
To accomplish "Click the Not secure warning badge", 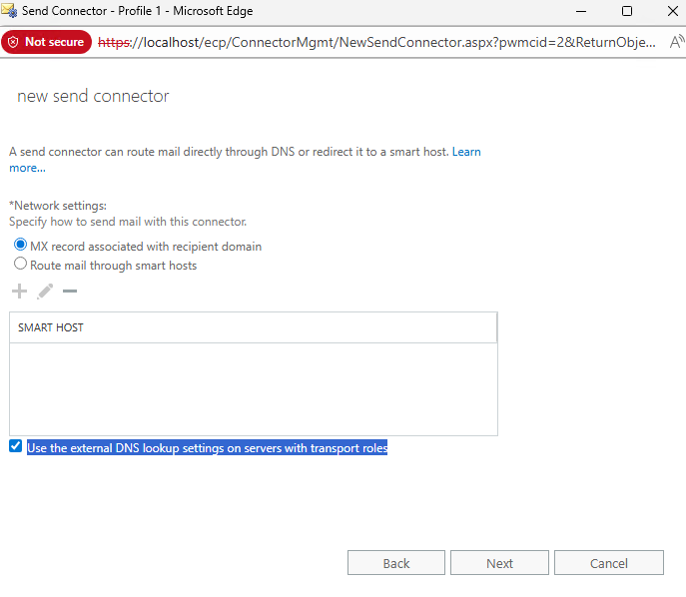I will [x=46, y=43].
